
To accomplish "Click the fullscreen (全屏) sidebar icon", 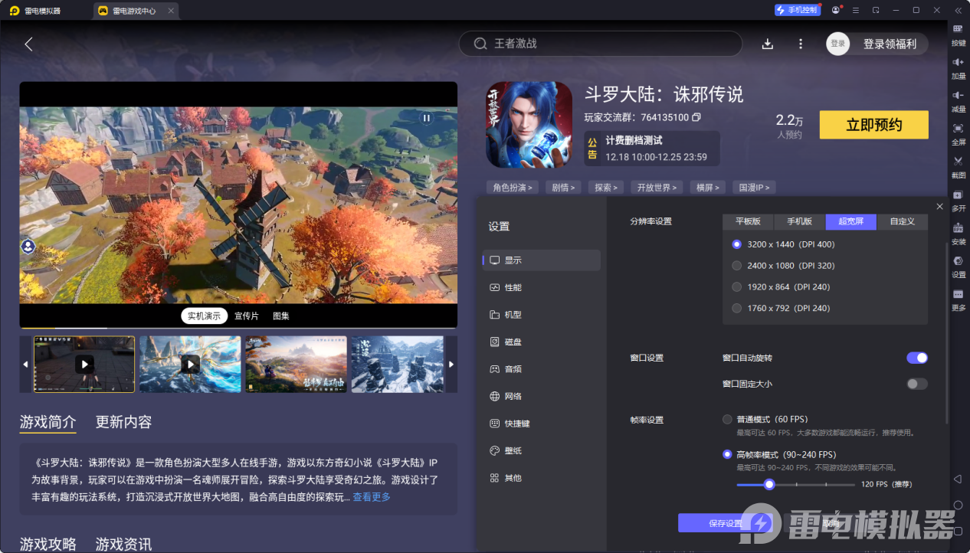I will (958, 129).
